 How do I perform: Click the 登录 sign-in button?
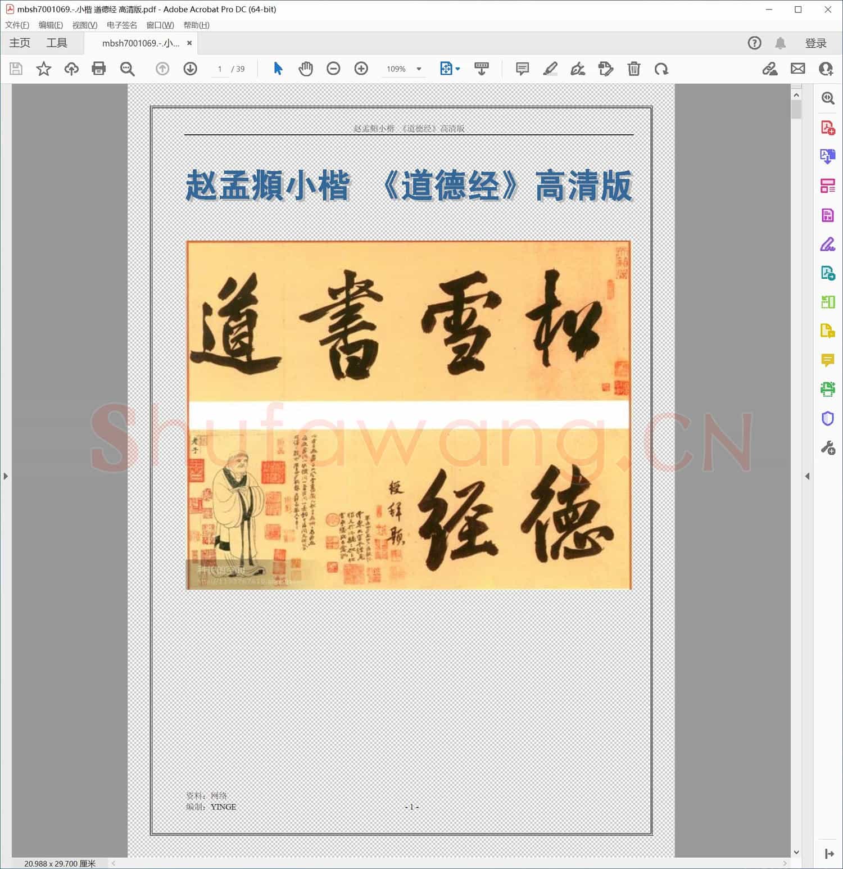(817, 43)
